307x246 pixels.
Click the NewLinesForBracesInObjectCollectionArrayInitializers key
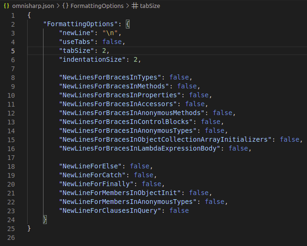click(x=166, y=139)
